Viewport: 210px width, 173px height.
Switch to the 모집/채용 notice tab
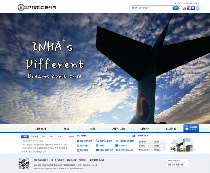click(34, 136)
